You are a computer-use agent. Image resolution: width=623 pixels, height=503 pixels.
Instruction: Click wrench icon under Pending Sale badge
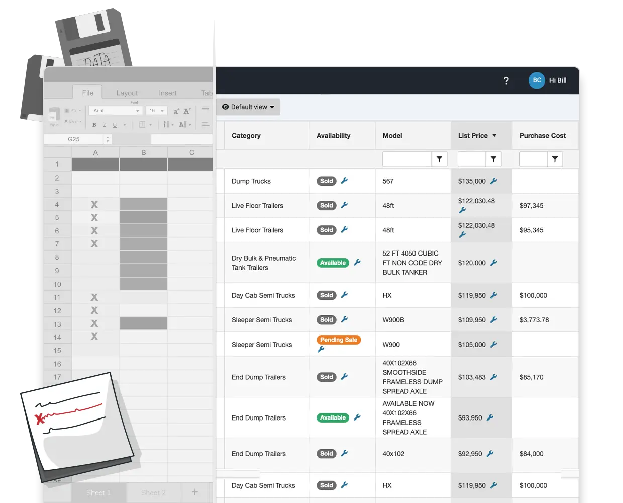[x=321, y=350]
